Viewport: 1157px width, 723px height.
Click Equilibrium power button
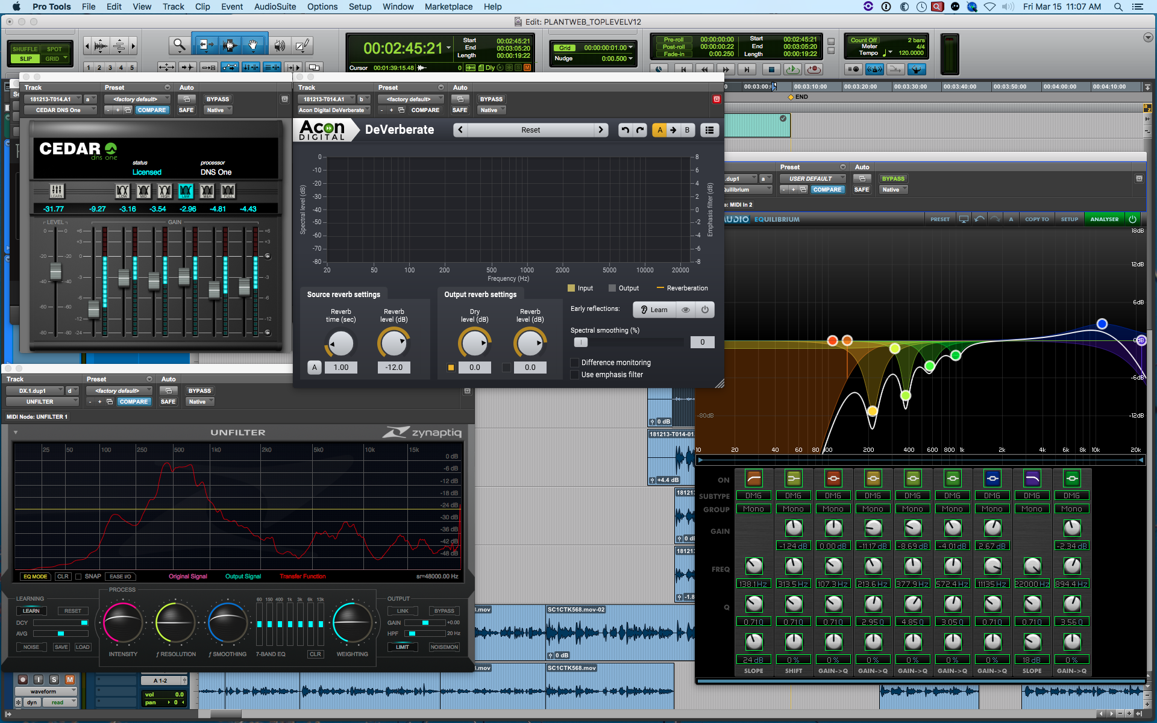click(x=1132, y=219)
